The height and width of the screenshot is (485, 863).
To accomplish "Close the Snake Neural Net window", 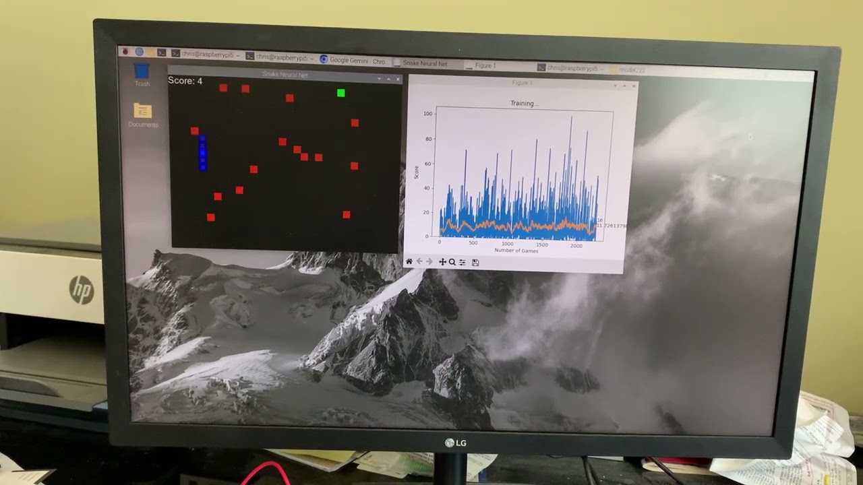I will tap(398, 79).
